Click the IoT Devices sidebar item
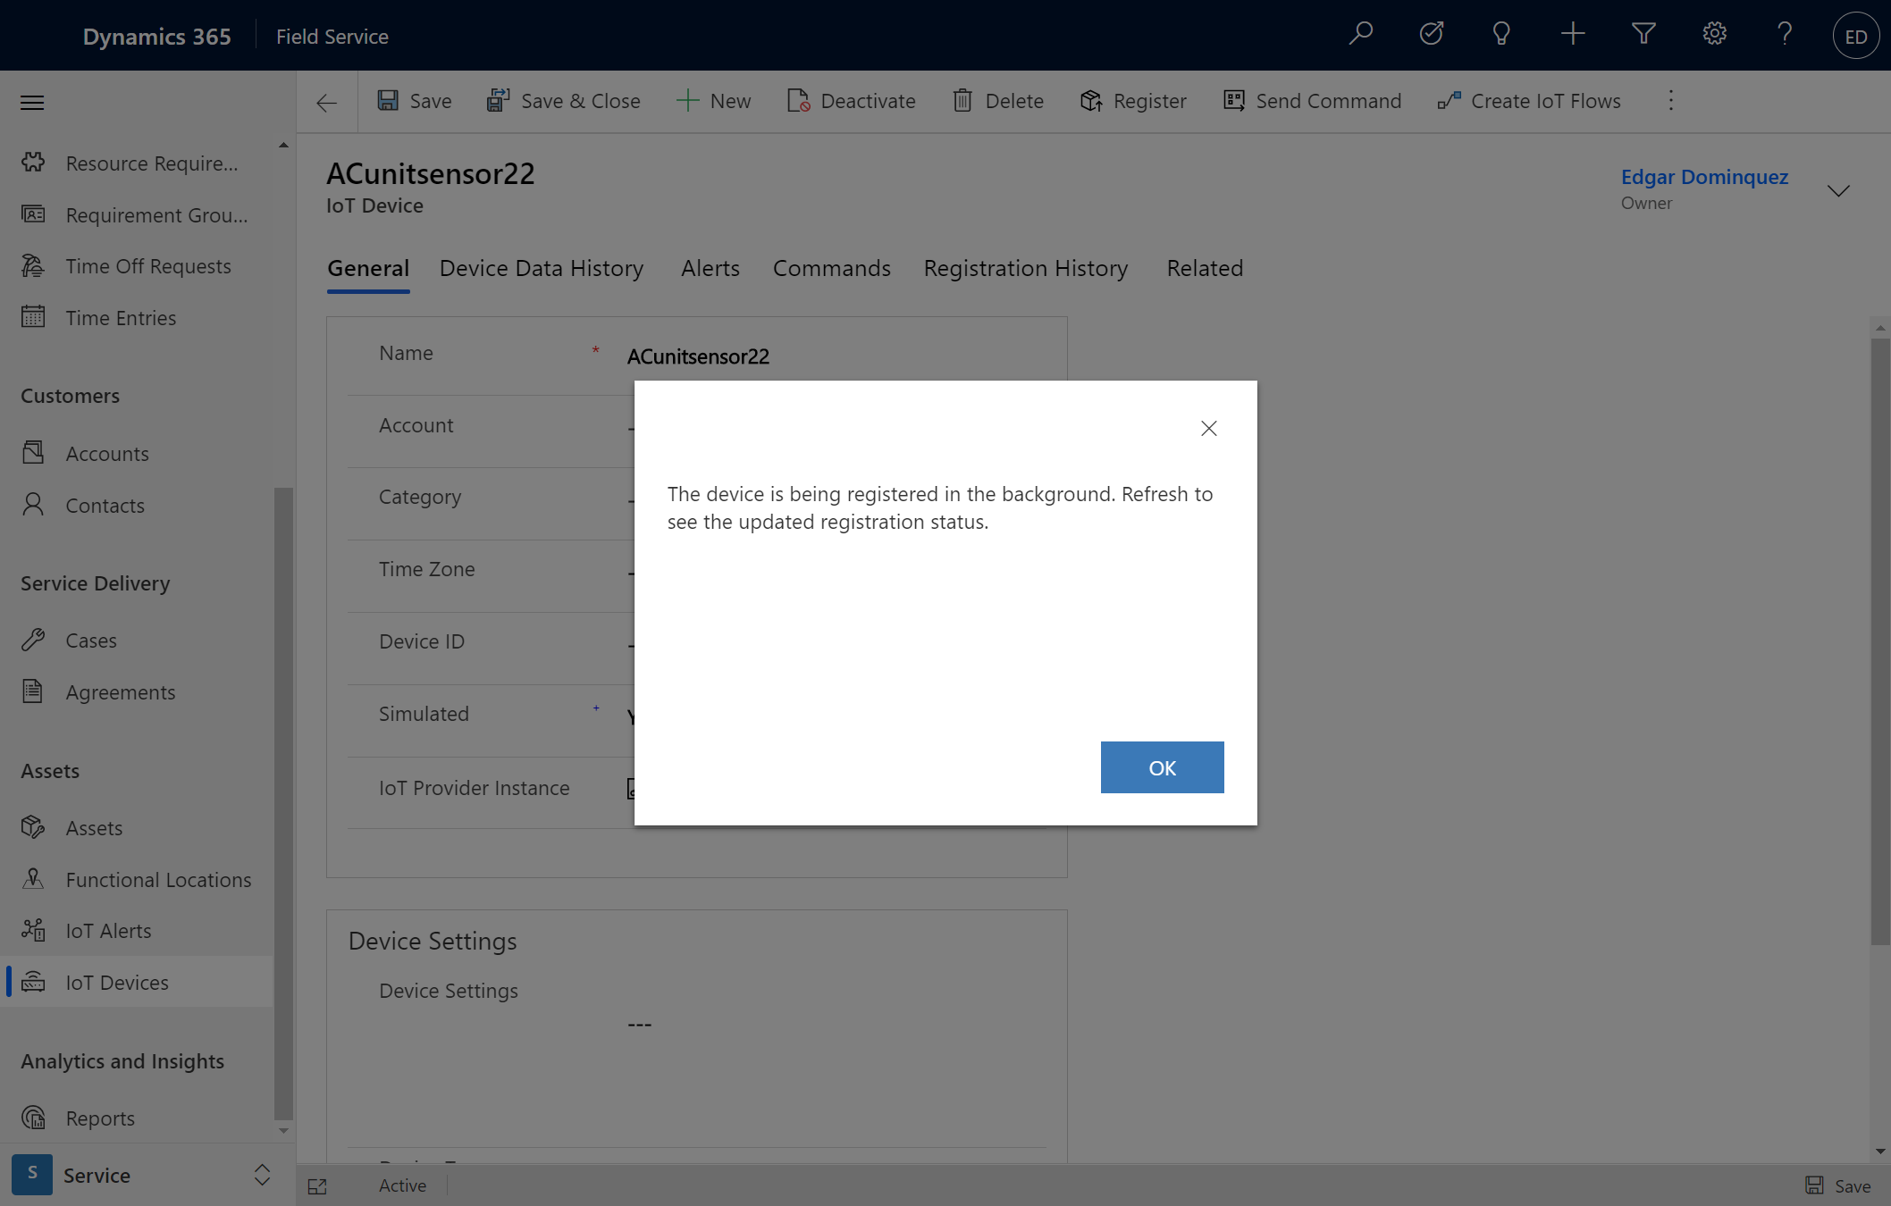The image size is (1891, 1206). point(117,982)
